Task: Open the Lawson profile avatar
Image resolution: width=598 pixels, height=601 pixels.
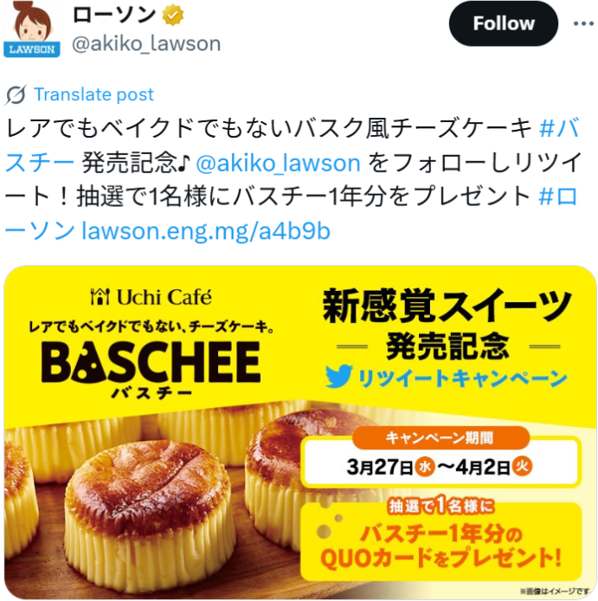Action: 32,29
